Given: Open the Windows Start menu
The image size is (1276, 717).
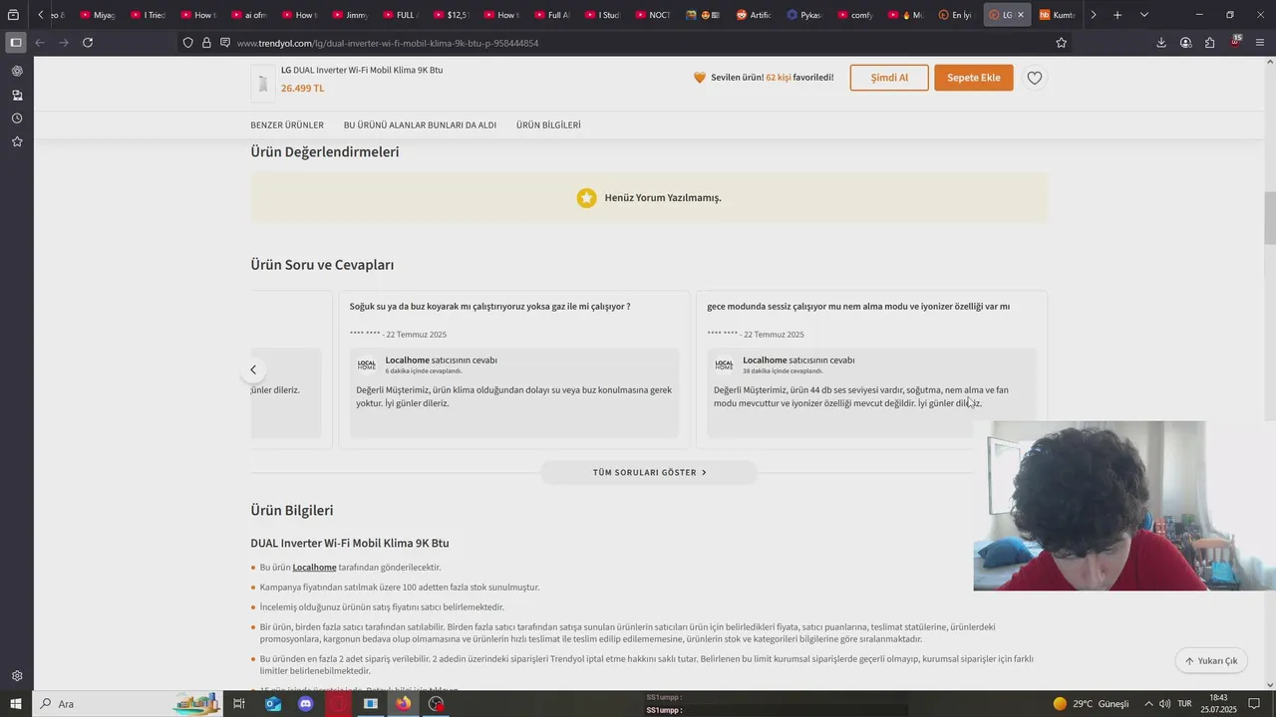Looking at the screenshot, I should [16, 704].
